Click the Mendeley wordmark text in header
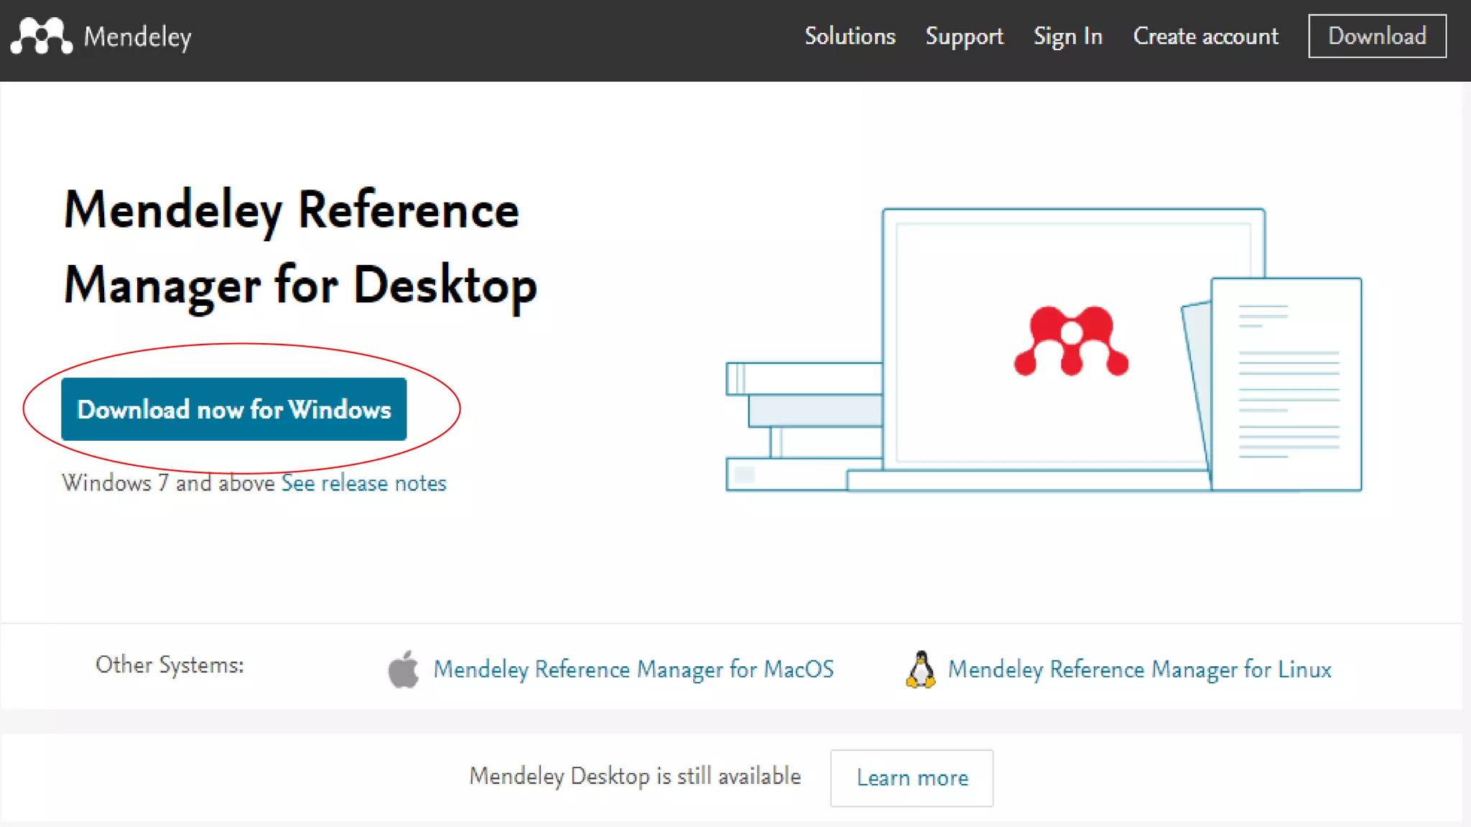 (x=138, y=37)
